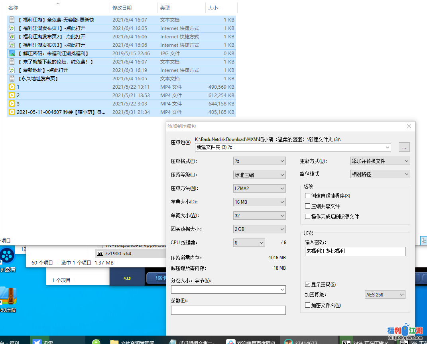Open the AES-256 加密算法 dropdown
This screenshot has width=427, height=344.
tap(385, 295)
